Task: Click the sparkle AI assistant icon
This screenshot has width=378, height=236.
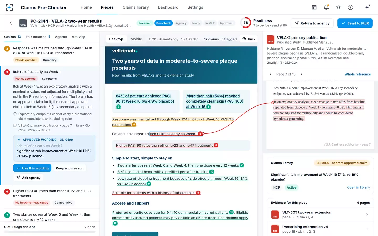Action: [367, 7]
